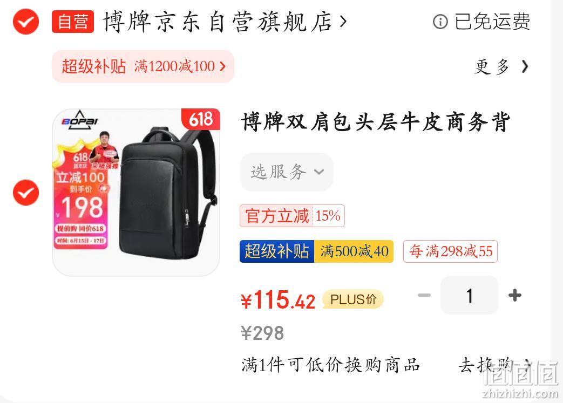The image size is (563, 403).
Task: Expand the 更多 promotions arrow
Action: tap(525, 66)
